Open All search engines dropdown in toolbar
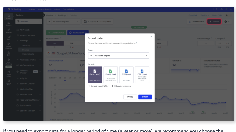Image resolution: width=236 pixels, height=132 pixels. tap(63, 22)
